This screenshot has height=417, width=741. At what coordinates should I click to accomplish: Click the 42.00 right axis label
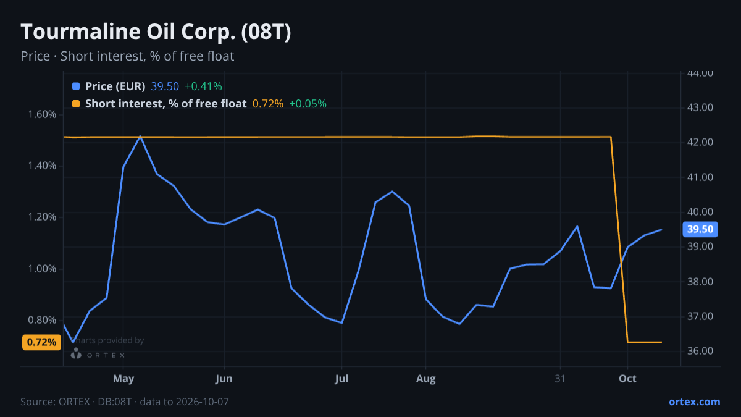click(701, 142)
